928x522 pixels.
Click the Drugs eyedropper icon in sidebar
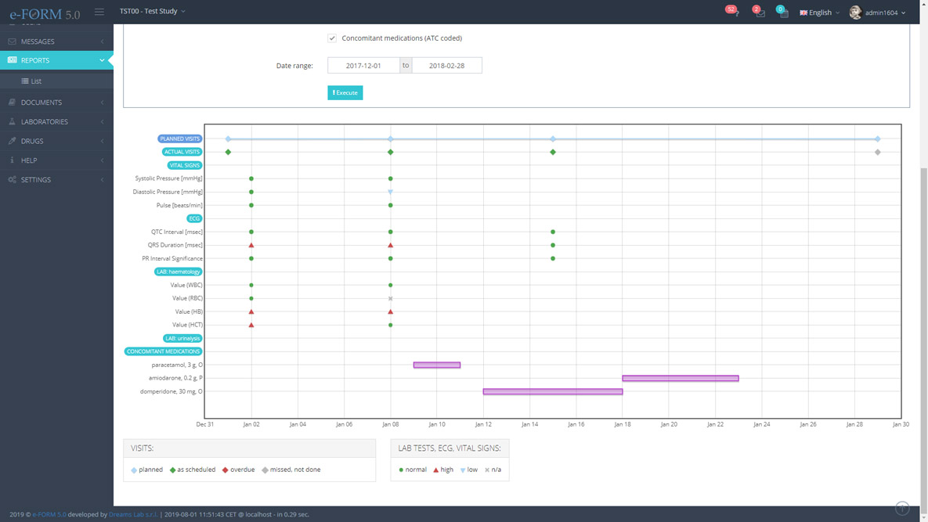pos(12,141)
